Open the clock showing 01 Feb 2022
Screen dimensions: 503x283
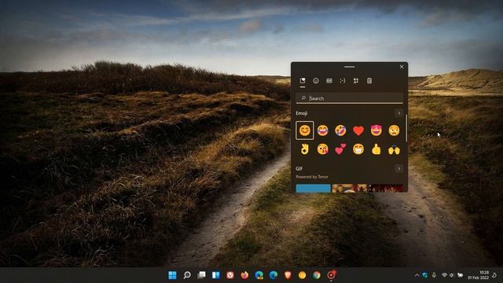[x=479, y=275]
